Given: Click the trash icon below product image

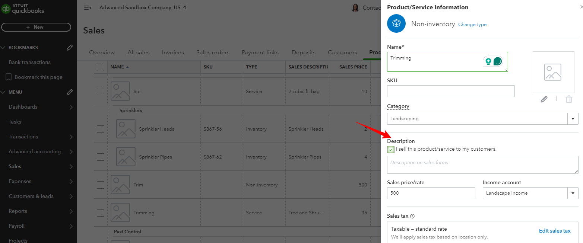Looking at the screenshot, I should [568, 99].
